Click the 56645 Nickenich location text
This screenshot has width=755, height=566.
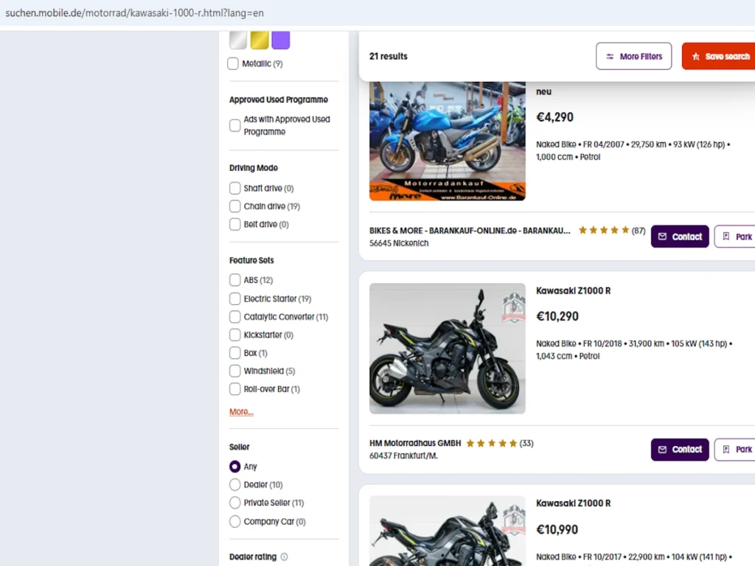point(399,243)
